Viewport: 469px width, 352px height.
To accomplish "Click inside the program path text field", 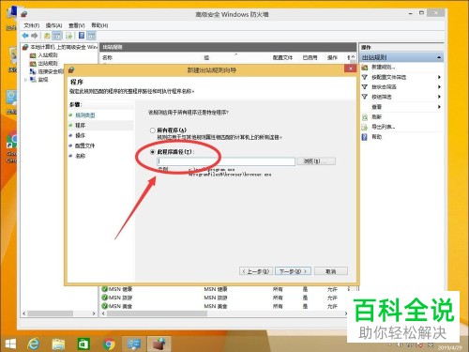I will [226, 161].
